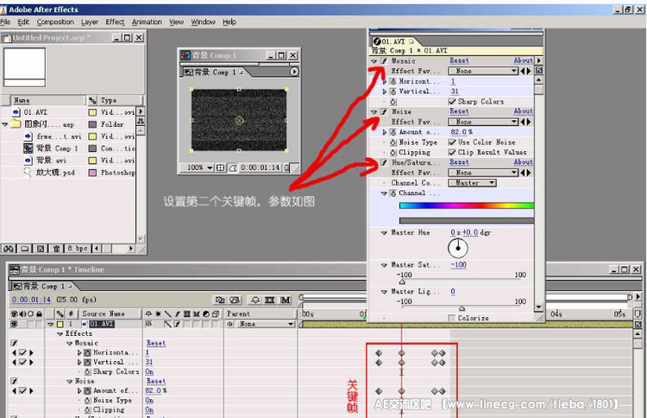This screenshot has height=418, width=647.
Task: Click Reset link for Mosaic effect
Action: (x=459, y=60)
